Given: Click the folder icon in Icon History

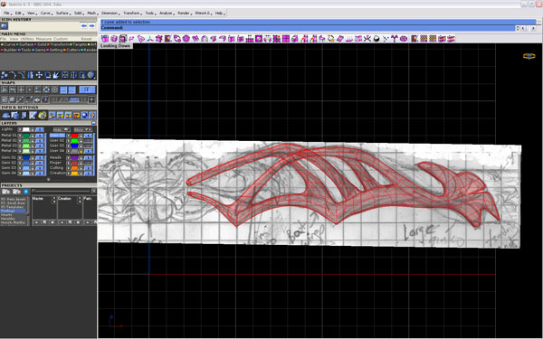Looking at the screenshot, I should coord(5,26).
